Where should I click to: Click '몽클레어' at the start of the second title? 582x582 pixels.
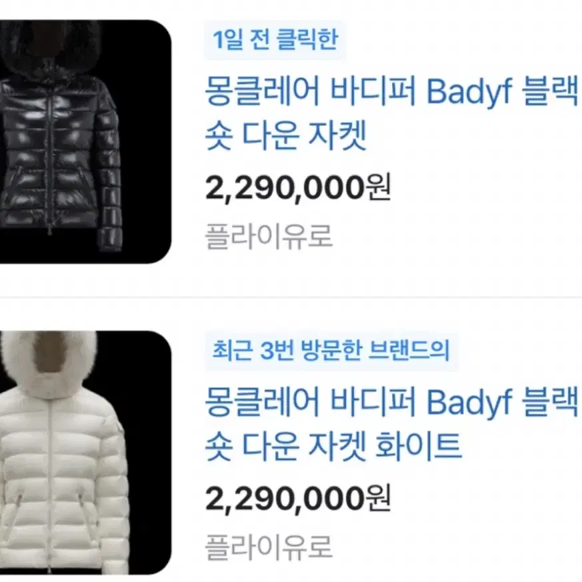(262, 401)
